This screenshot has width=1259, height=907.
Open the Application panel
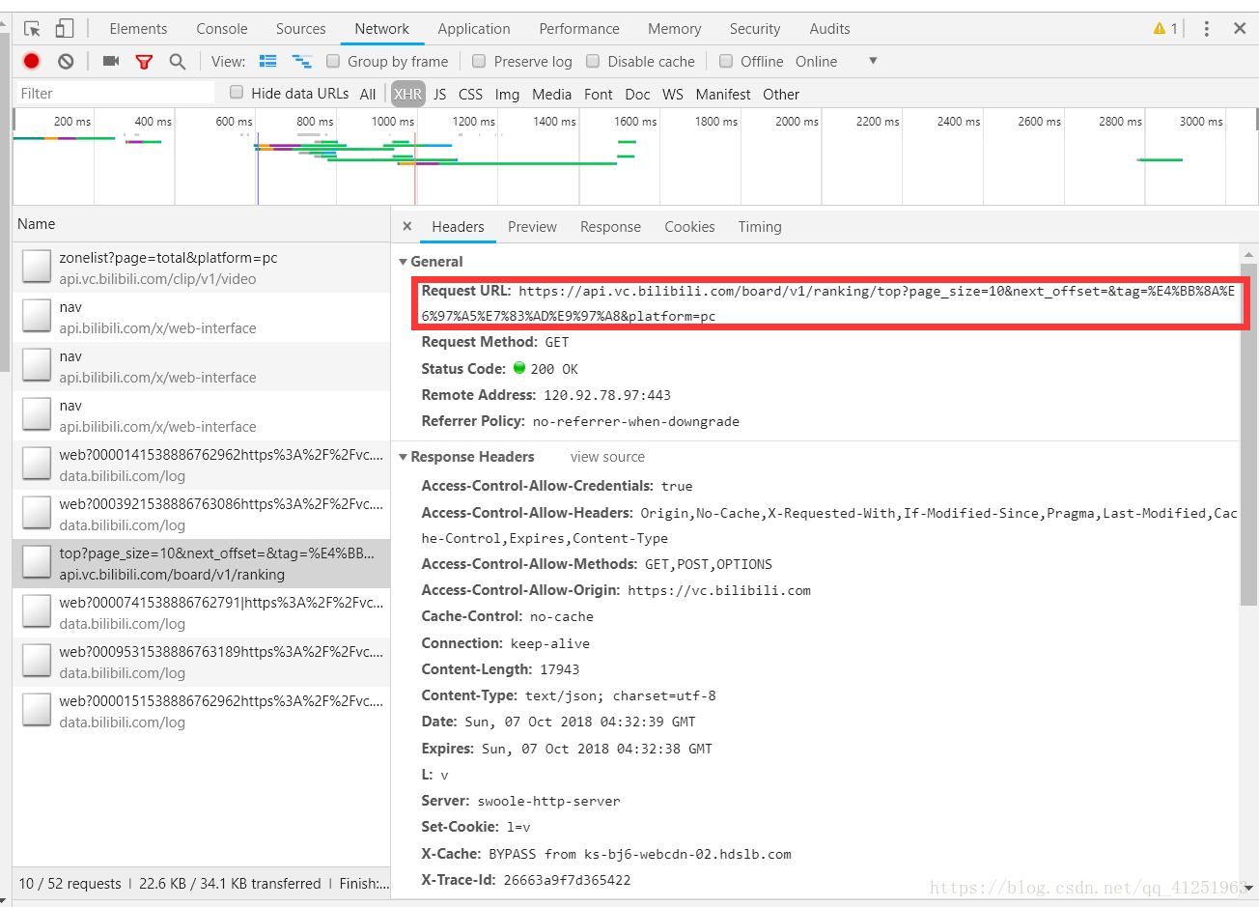[474, 29]
